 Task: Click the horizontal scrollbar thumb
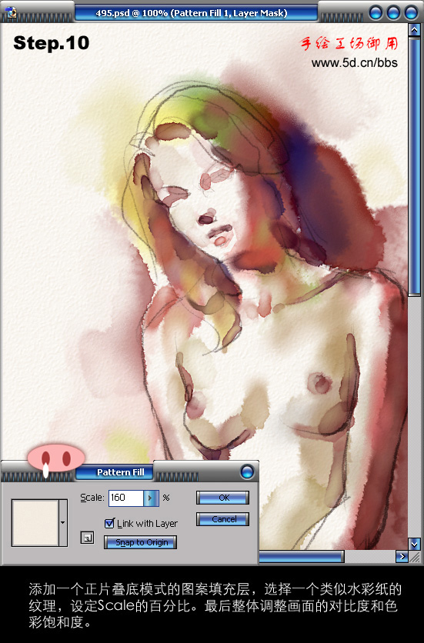tap(302, 557)
